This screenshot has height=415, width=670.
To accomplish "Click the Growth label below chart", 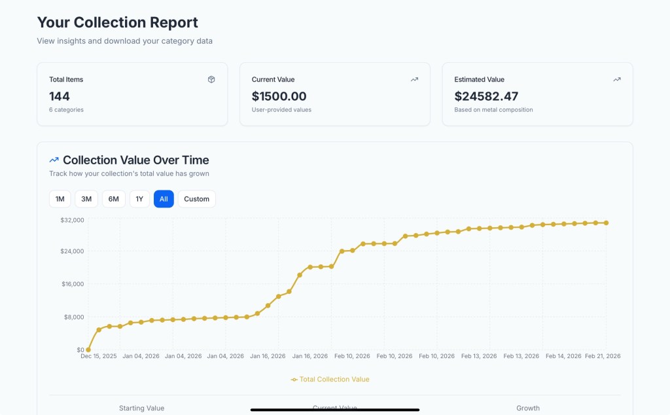I will [x=527, y=408].
